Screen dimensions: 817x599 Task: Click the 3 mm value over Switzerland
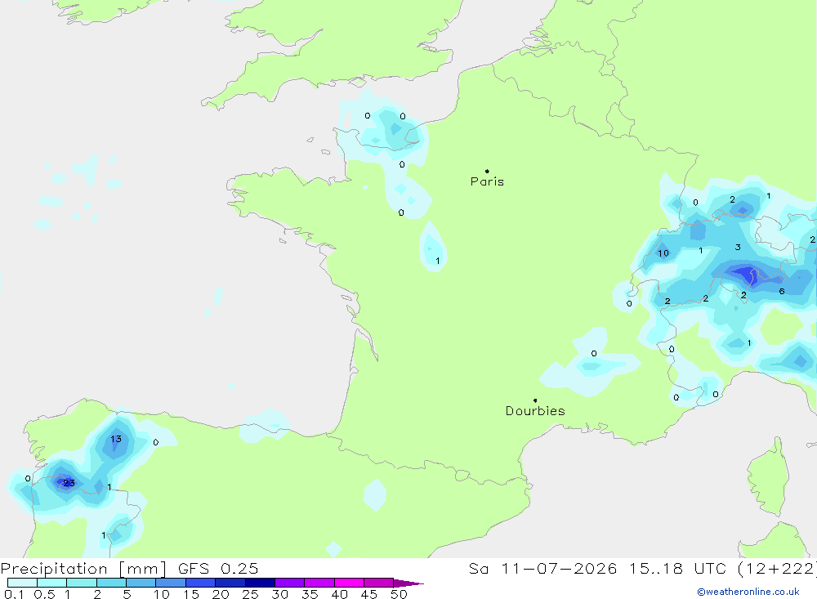coord(738,247)
